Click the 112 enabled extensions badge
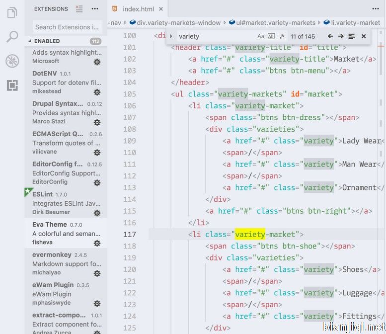The image size is (386, 334). 95,41
